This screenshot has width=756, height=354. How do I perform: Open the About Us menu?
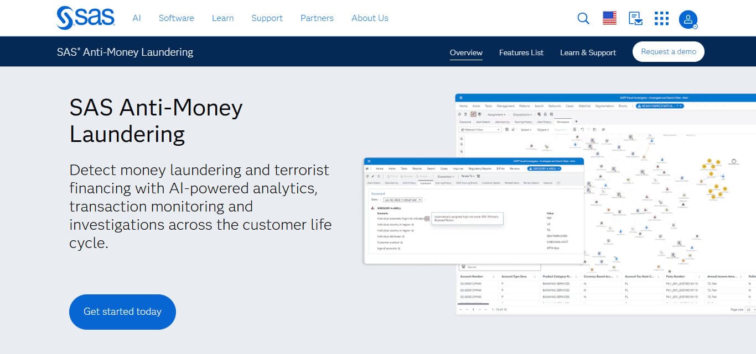[370, 18]
